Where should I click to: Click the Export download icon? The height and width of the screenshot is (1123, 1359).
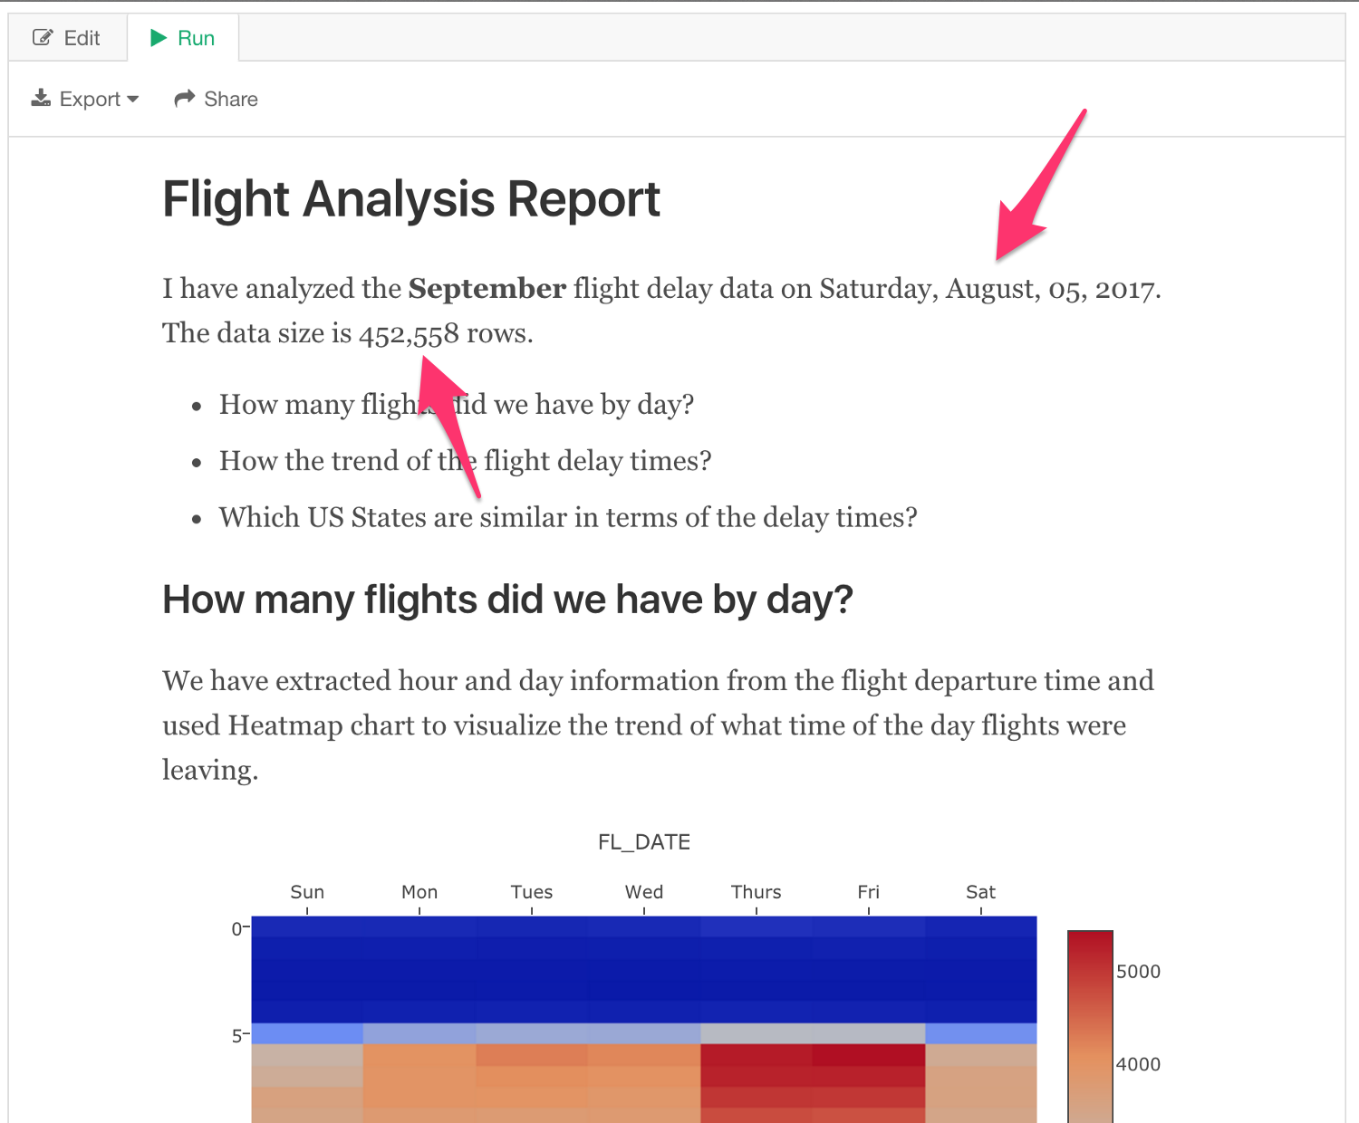coord(41,99)
